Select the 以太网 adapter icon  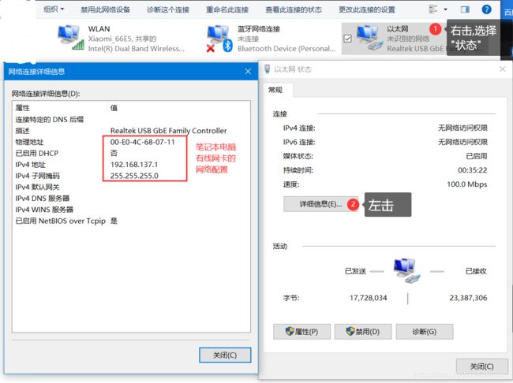point(369,38)
